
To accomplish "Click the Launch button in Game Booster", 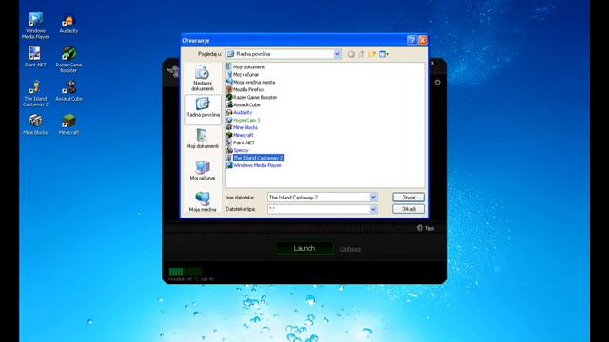I will click(x=304, y=248).
